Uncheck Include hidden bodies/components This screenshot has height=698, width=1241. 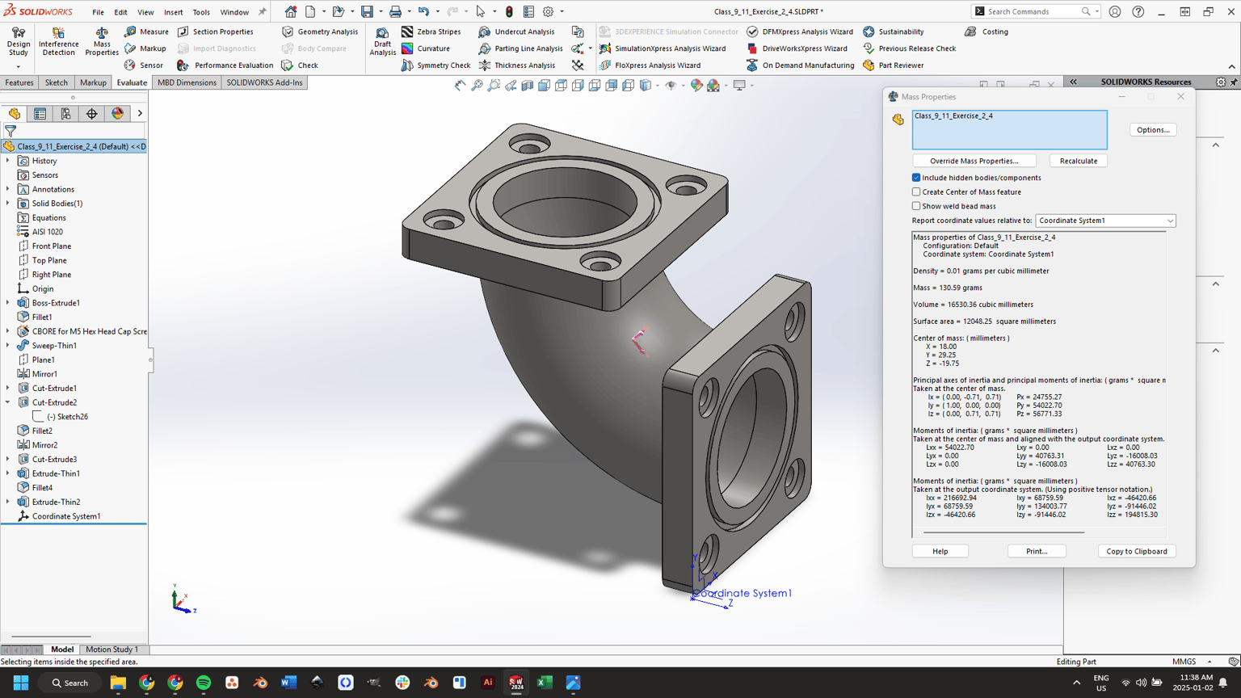pos(916,178)
